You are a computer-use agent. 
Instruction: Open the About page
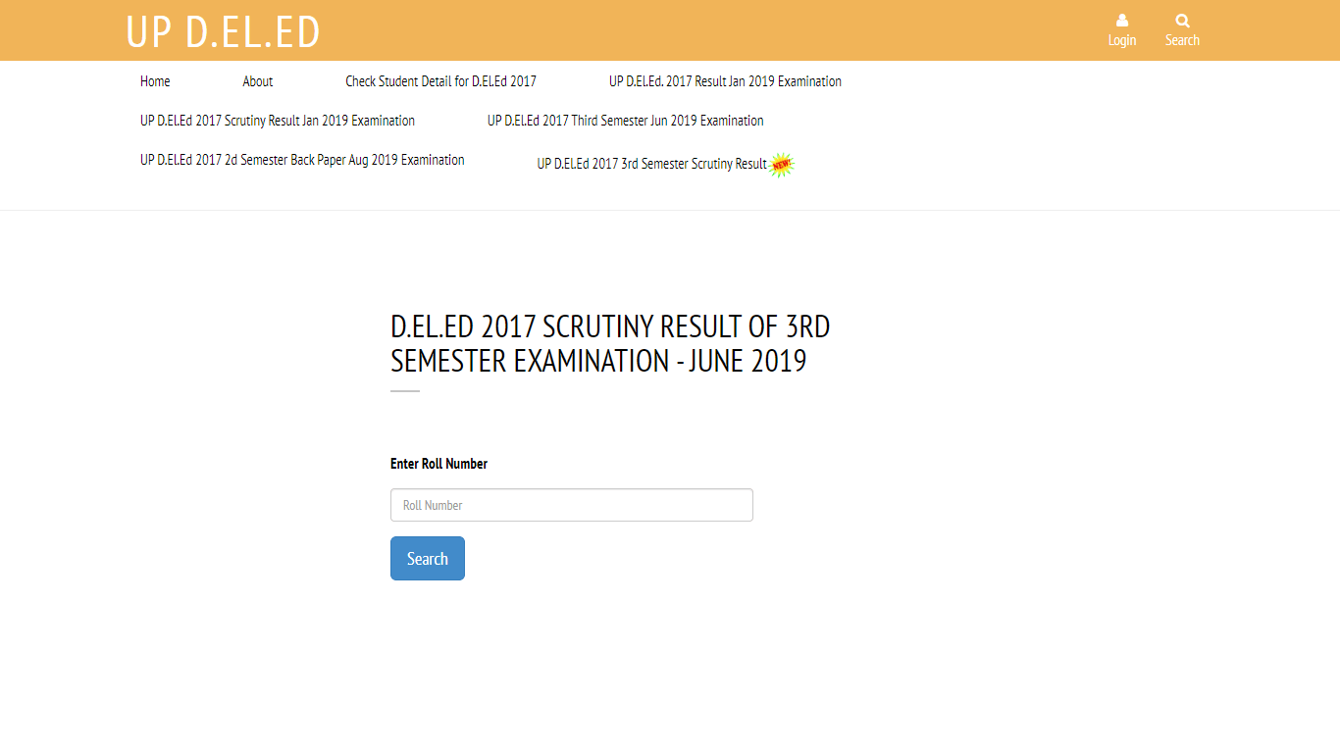coord(258,81)
